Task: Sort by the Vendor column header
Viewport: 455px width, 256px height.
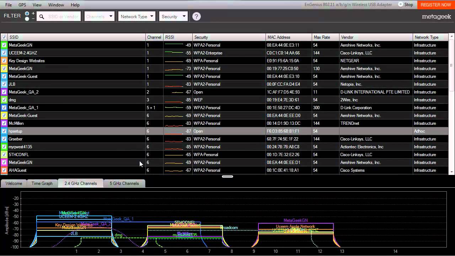Action: [376, 37]
